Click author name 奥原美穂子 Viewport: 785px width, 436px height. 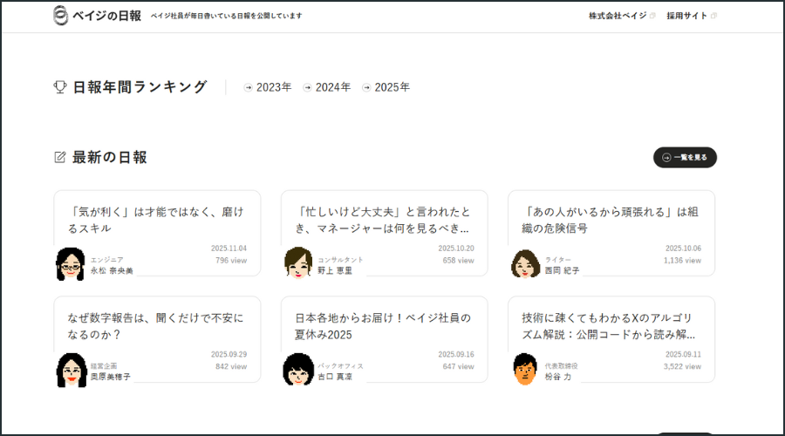point(110,377)
